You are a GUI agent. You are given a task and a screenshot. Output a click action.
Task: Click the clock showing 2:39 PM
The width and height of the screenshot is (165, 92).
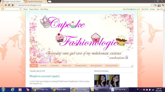(159, 89)
